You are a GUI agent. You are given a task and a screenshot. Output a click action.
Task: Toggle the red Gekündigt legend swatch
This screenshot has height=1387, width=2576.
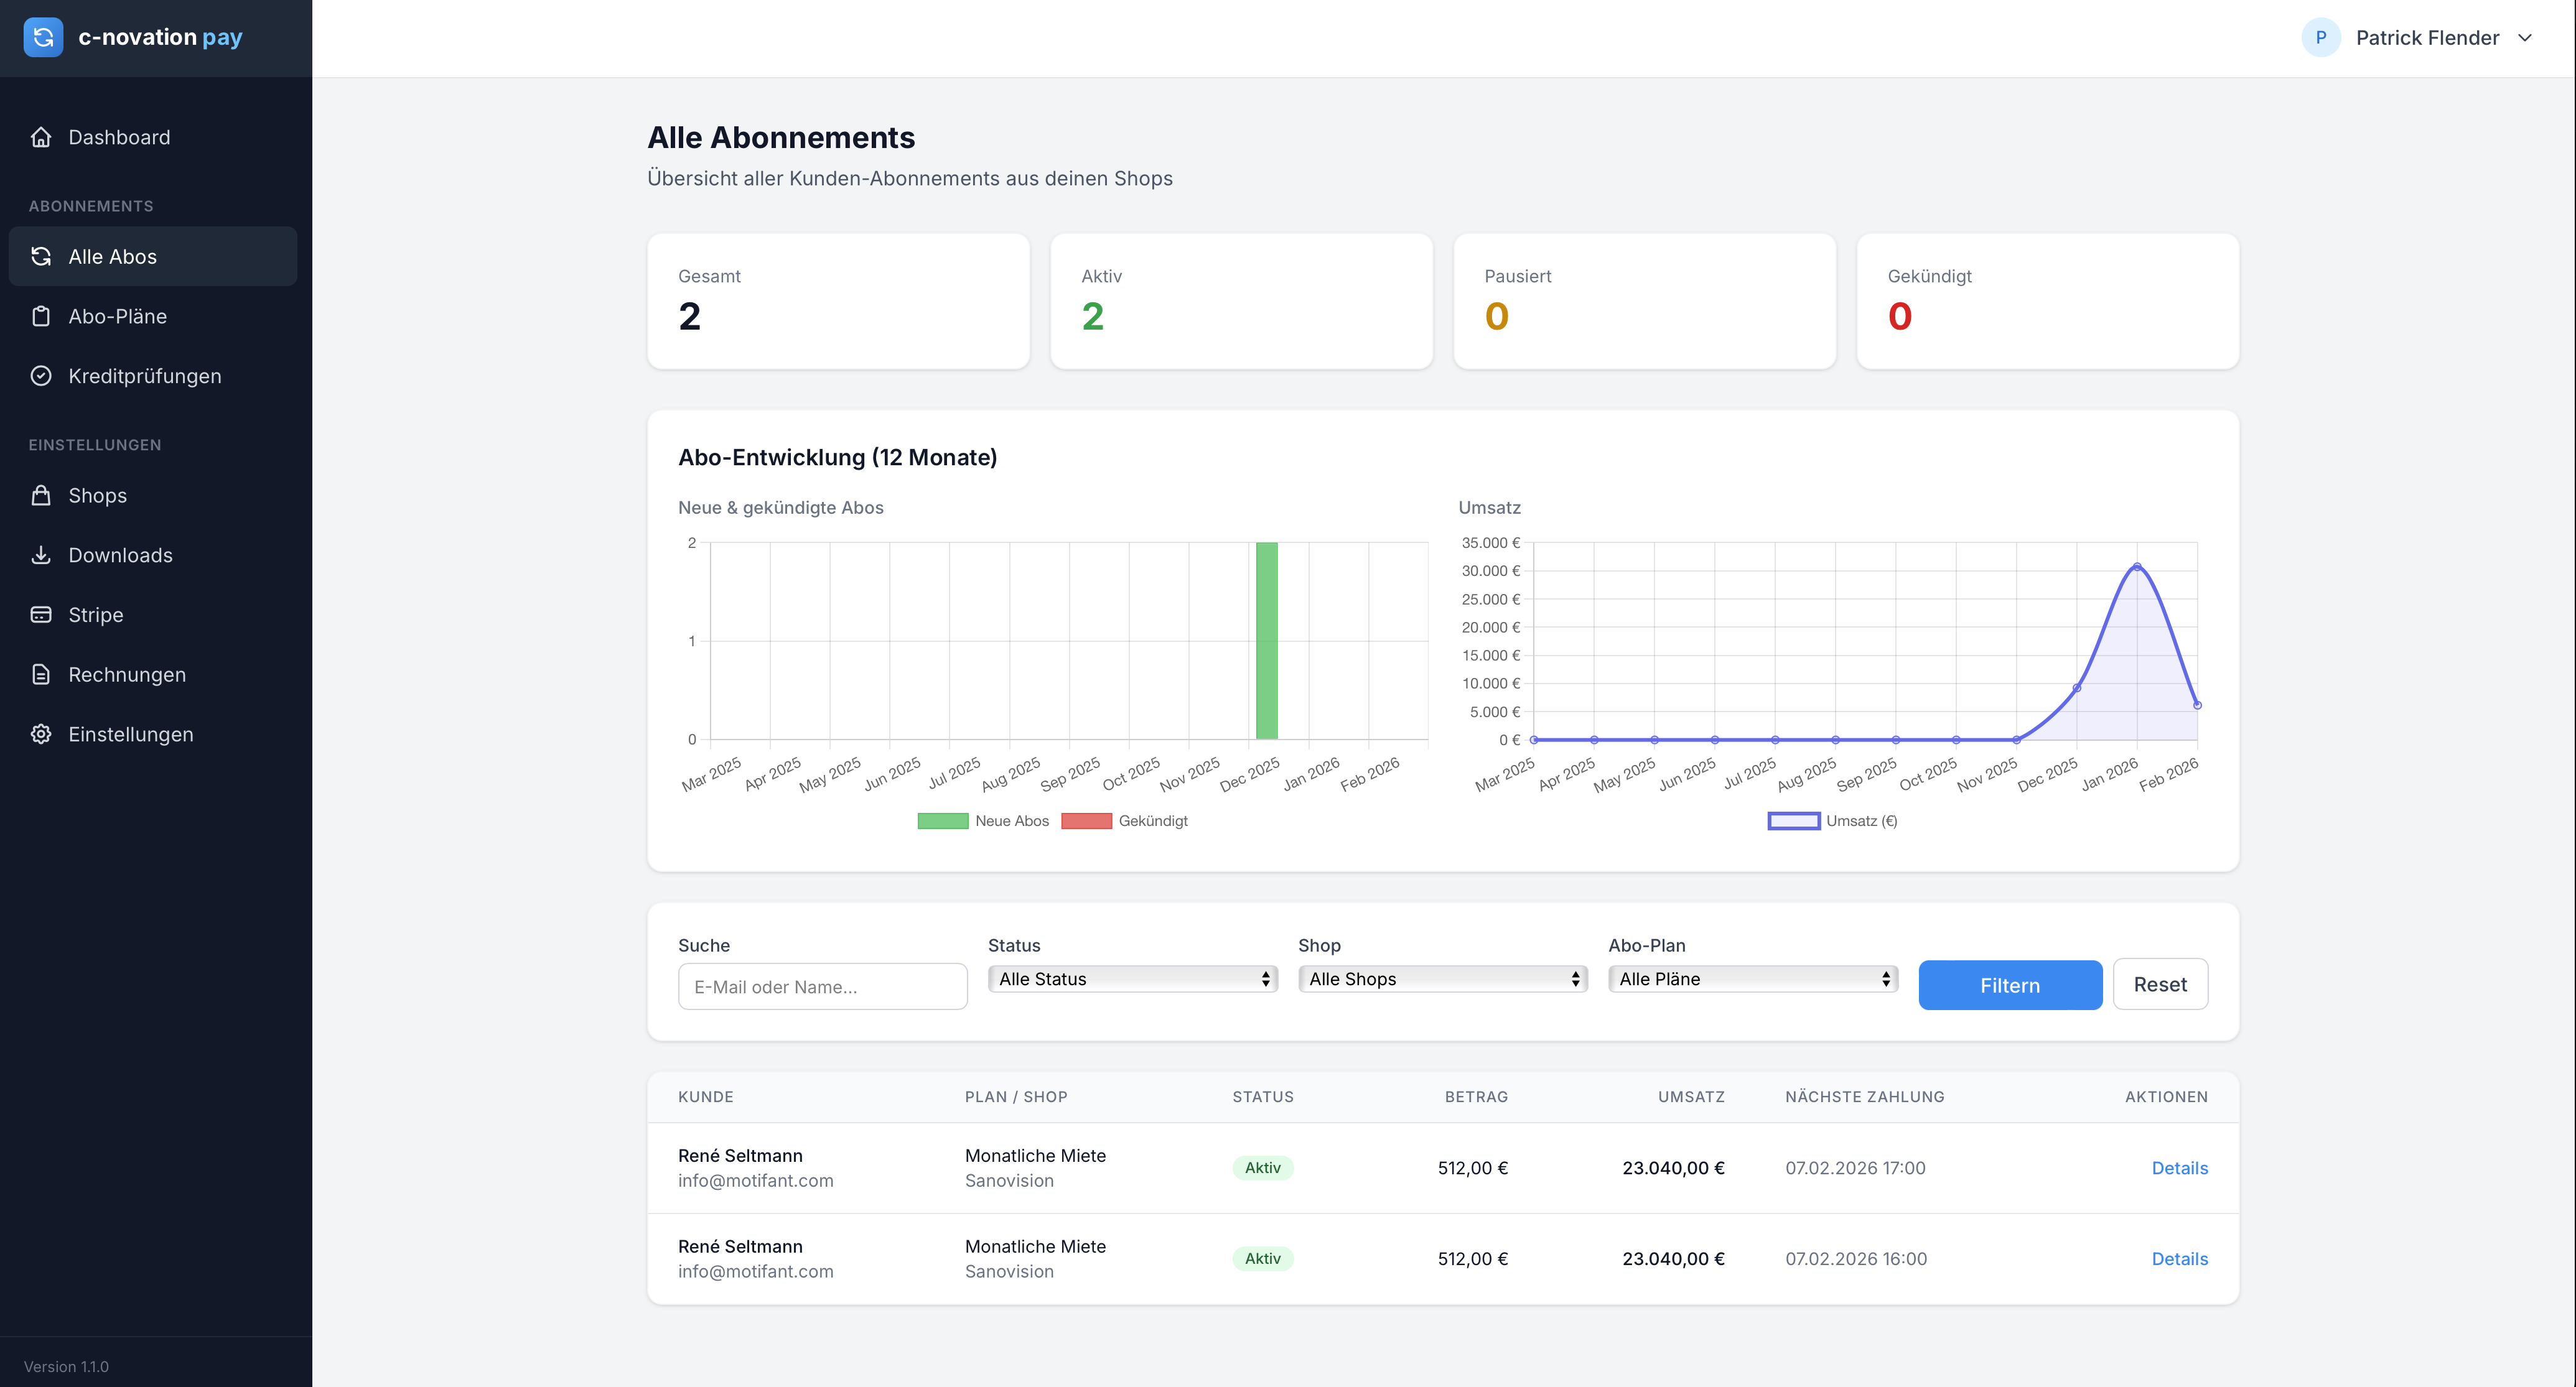click(x=1086, y=822)
